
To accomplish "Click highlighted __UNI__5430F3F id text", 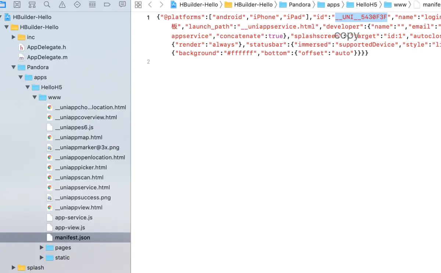I will point(361,17).
